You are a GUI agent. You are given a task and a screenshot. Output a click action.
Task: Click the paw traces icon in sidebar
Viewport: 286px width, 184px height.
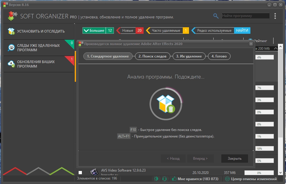point(11,48)
